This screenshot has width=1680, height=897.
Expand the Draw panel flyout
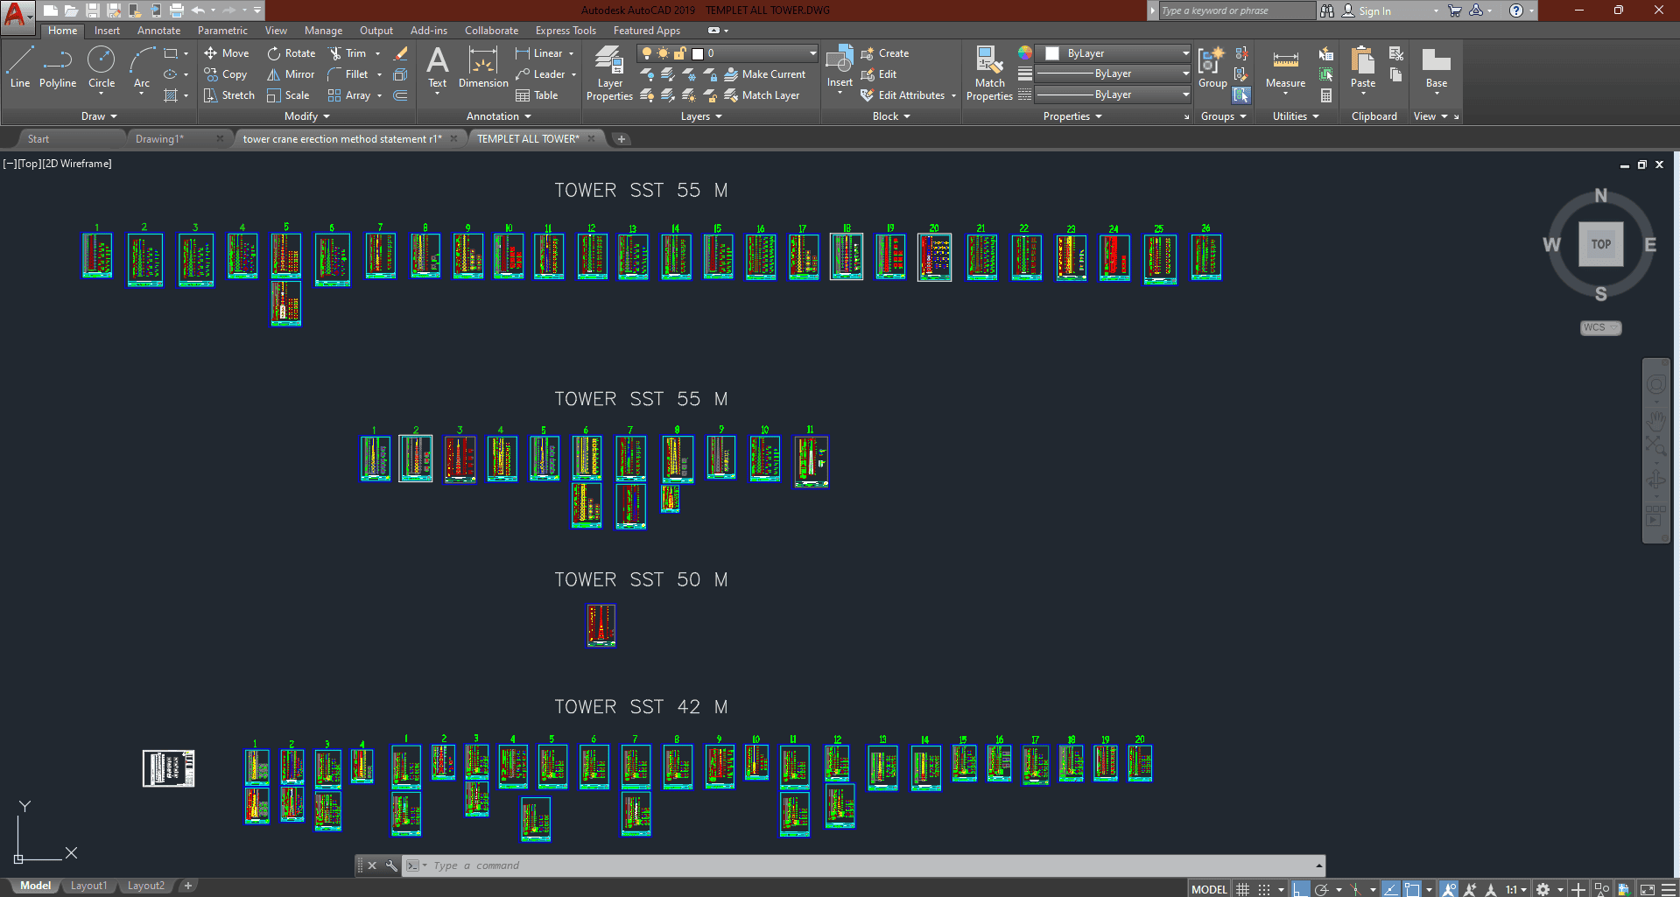pos(99,116)
